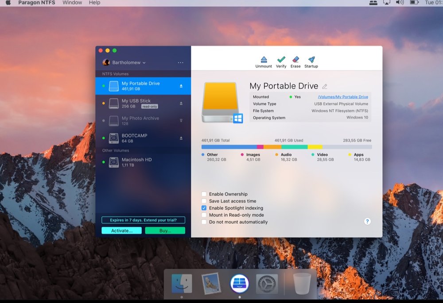Click the teal Video segment of usage bar
The width and height of the screenshot is (443, 303).
click(x=295, y=147)
